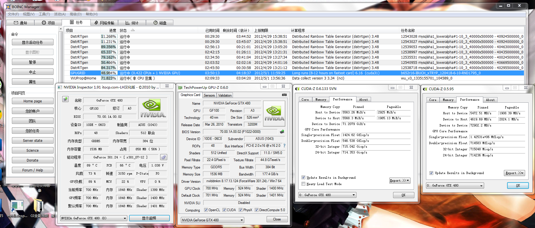This screenshot has height=228, width=535.
Task: Click the Bus Interface question mark in GPU-Z
Action: coord(284,146)
